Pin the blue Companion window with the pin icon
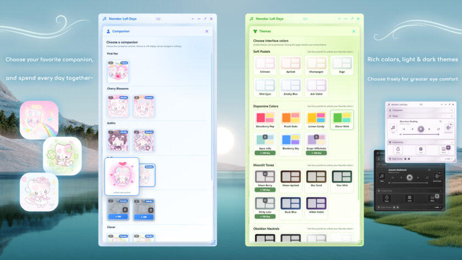The height and width of the screenshot is (260, 462). click(205, 19)
